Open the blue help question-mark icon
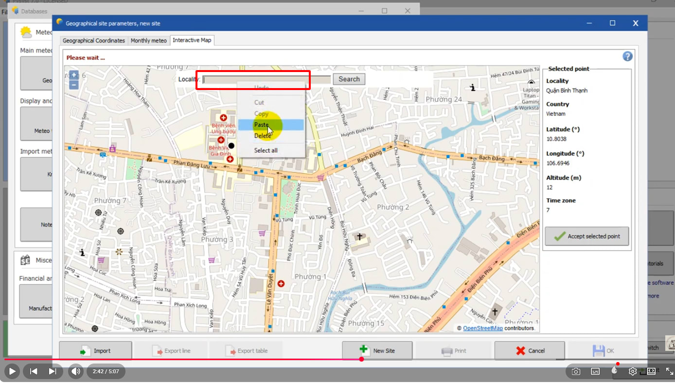The image size is (675, 383). [x=627, y=56]
